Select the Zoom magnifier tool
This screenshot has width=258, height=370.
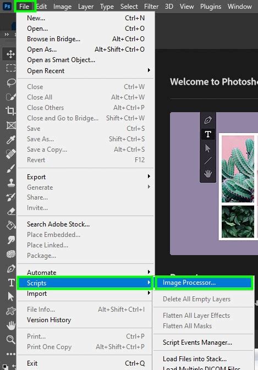10,340
